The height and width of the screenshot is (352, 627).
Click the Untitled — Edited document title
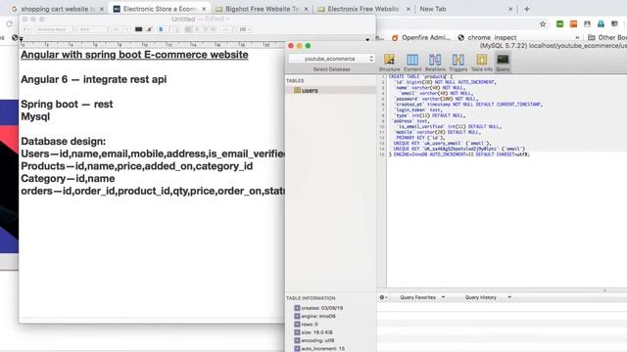[200, 19]
